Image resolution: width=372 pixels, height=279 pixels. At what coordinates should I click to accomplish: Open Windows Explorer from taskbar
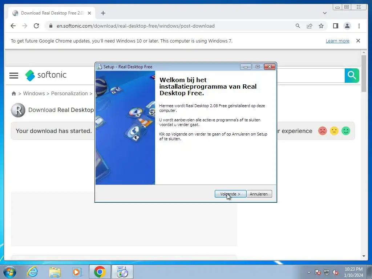55,272
